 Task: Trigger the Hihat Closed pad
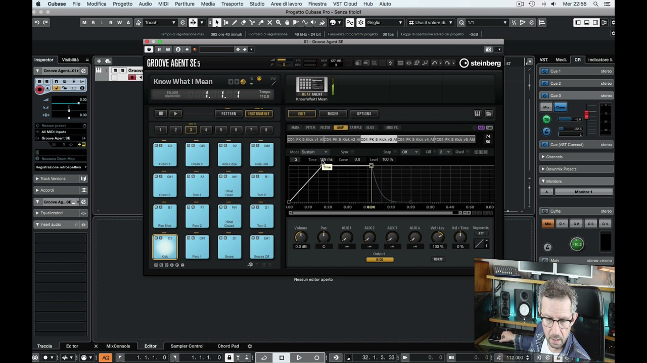tap(229, 216)
